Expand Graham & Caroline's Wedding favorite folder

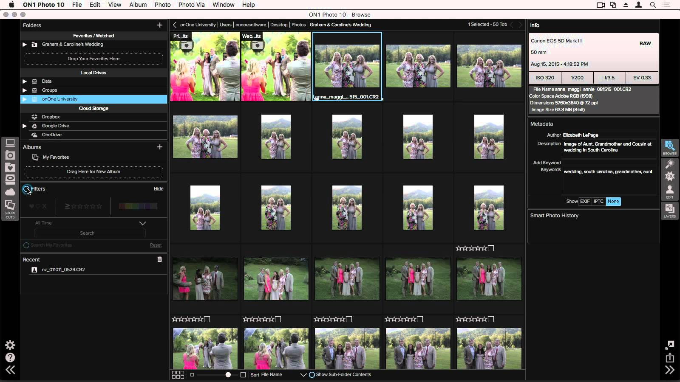click(25, 44)
